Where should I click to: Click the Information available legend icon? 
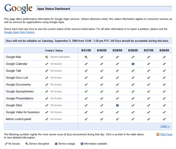[x=82, y=144]
